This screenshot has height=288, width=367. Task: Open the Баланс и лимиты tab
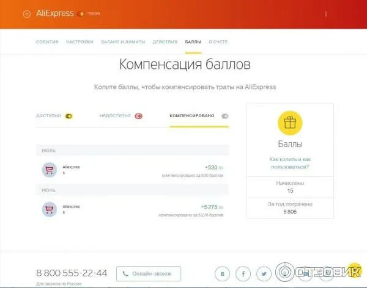(123, 42)
